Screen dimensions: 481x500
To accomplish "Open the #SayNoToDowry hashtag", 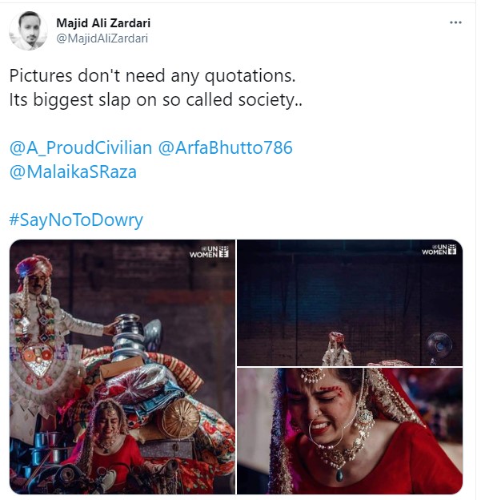I will pyautogui.click(x=76, y=220).
